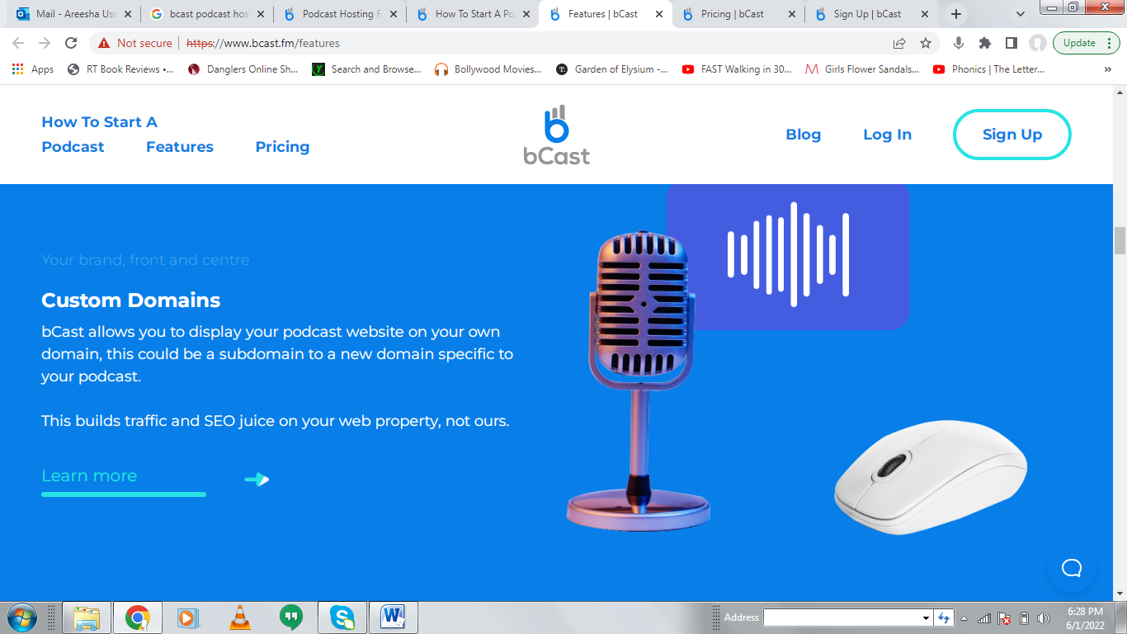Click the battery tray icon
The width and height of the screenshot is (1127, 634).
1024,617
